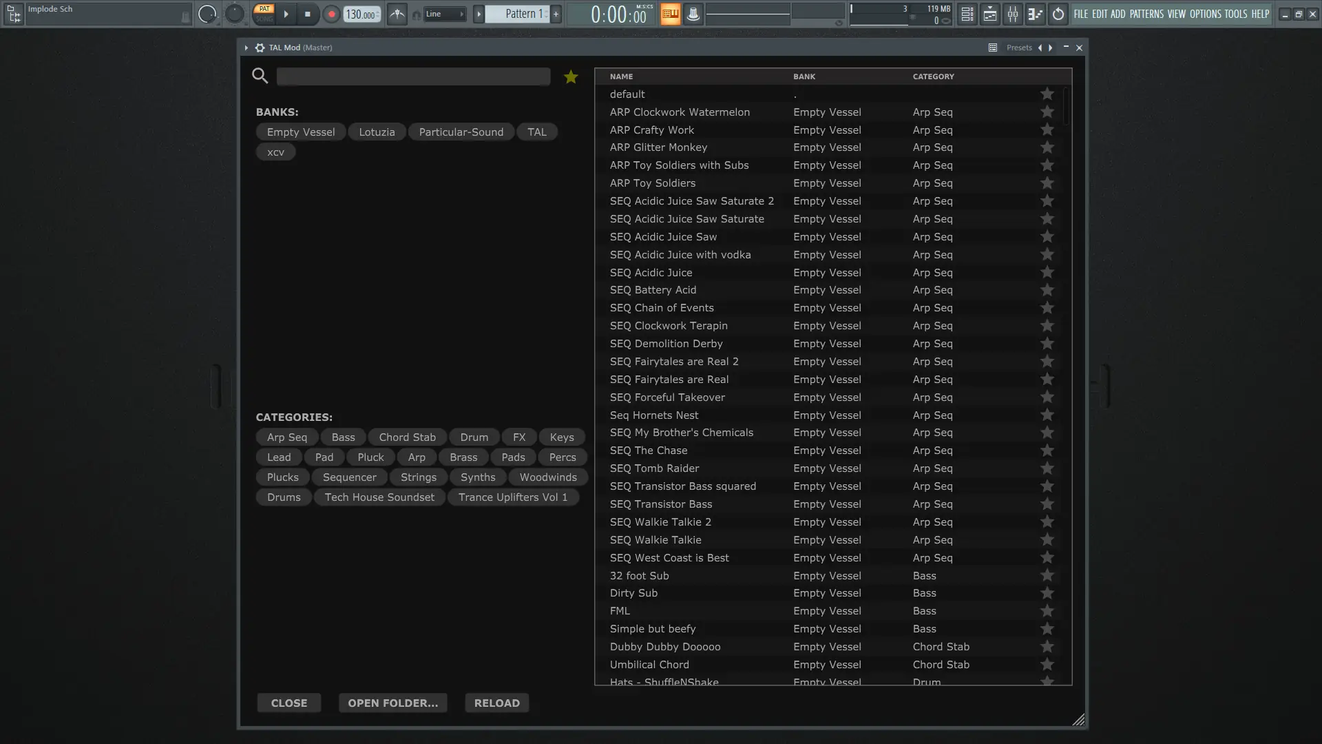The image size is (1322, 744).
Task: Favorite the ARP Crafty Work preset
Action: tap(1047, 130)
